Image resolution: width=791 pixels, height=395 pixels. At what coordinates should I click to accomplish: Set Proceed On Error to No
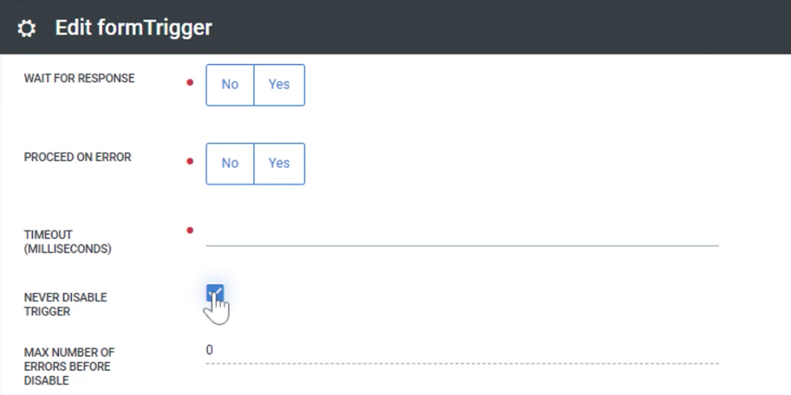(x=230, y=164)
